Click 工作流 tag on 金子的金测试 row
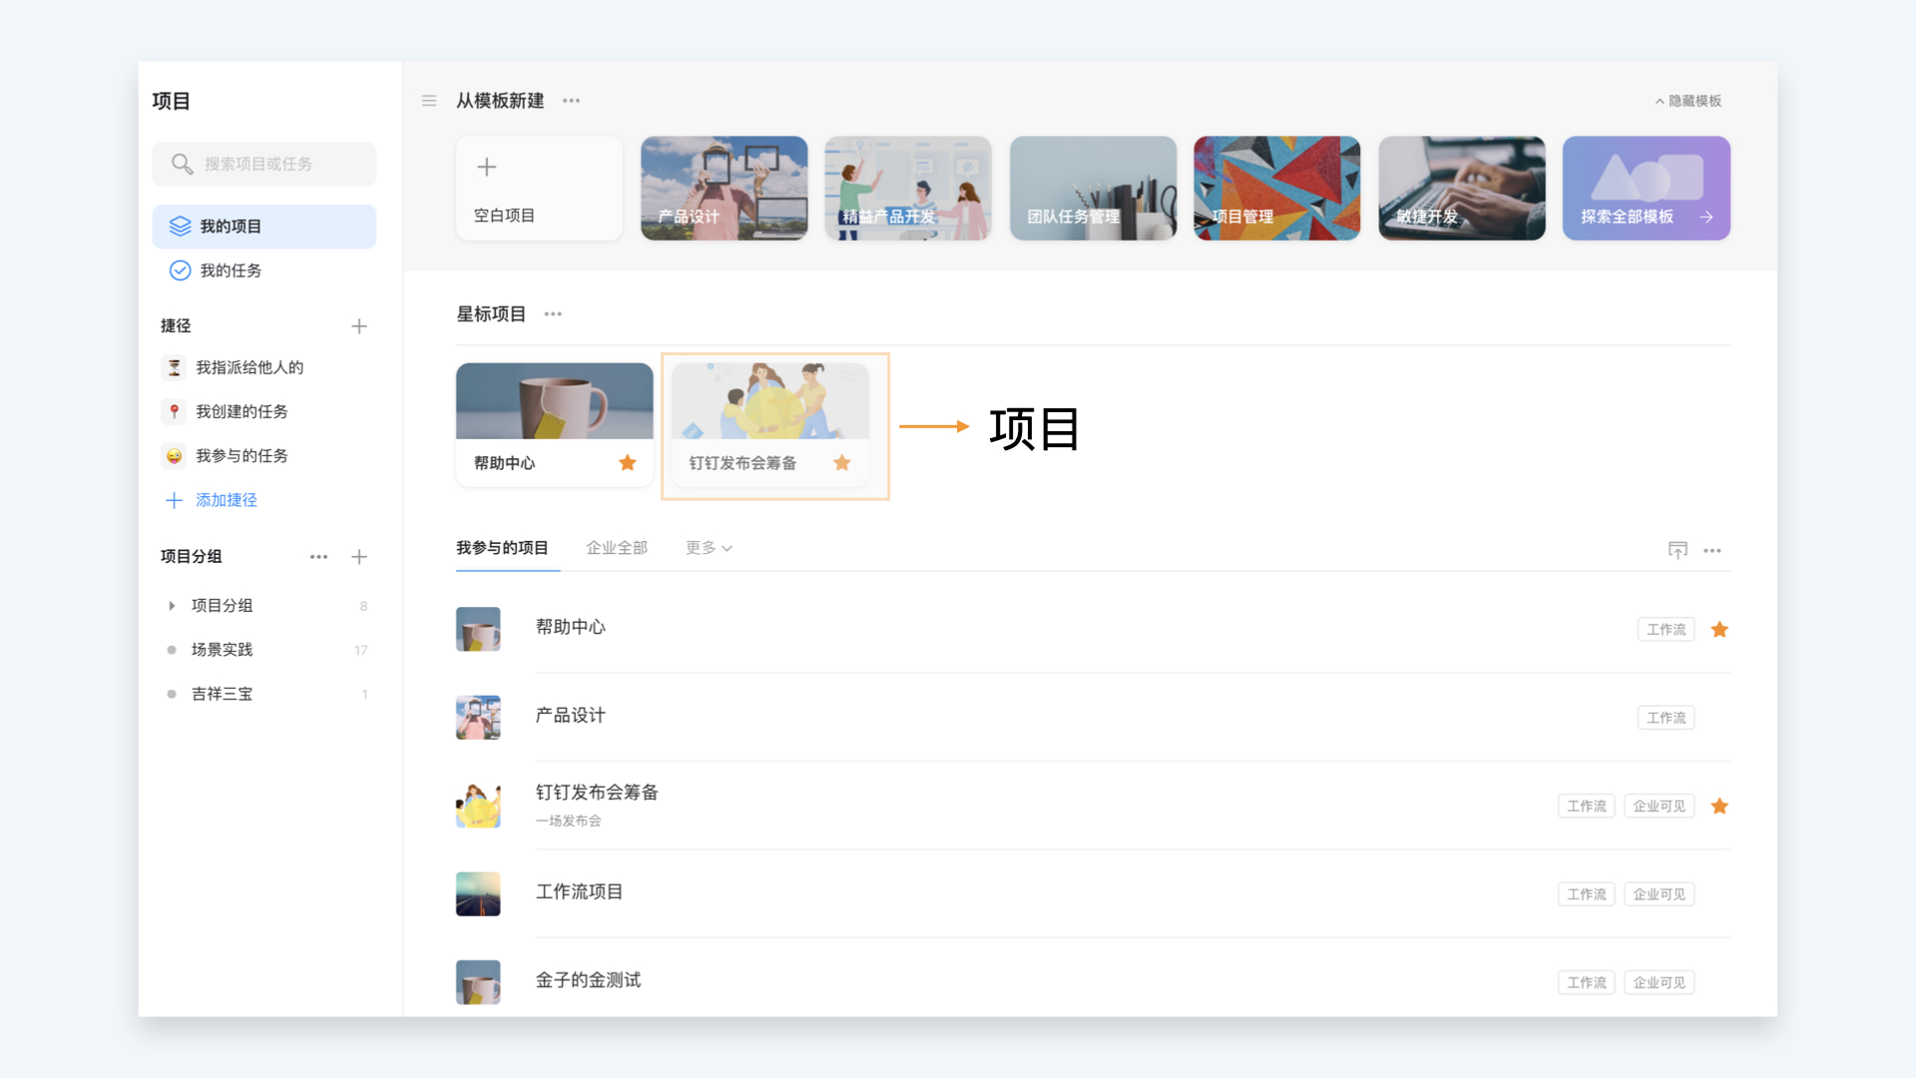This screenshot has width=1916, height=1078. tap(1587, 983)
